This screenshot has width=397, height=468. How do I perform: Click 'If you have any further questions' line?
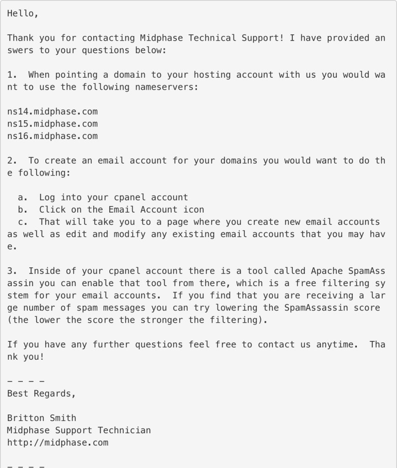[95, 345]
